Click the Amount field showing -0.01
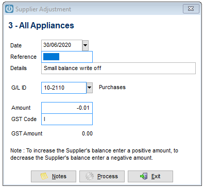 point(67,108)
